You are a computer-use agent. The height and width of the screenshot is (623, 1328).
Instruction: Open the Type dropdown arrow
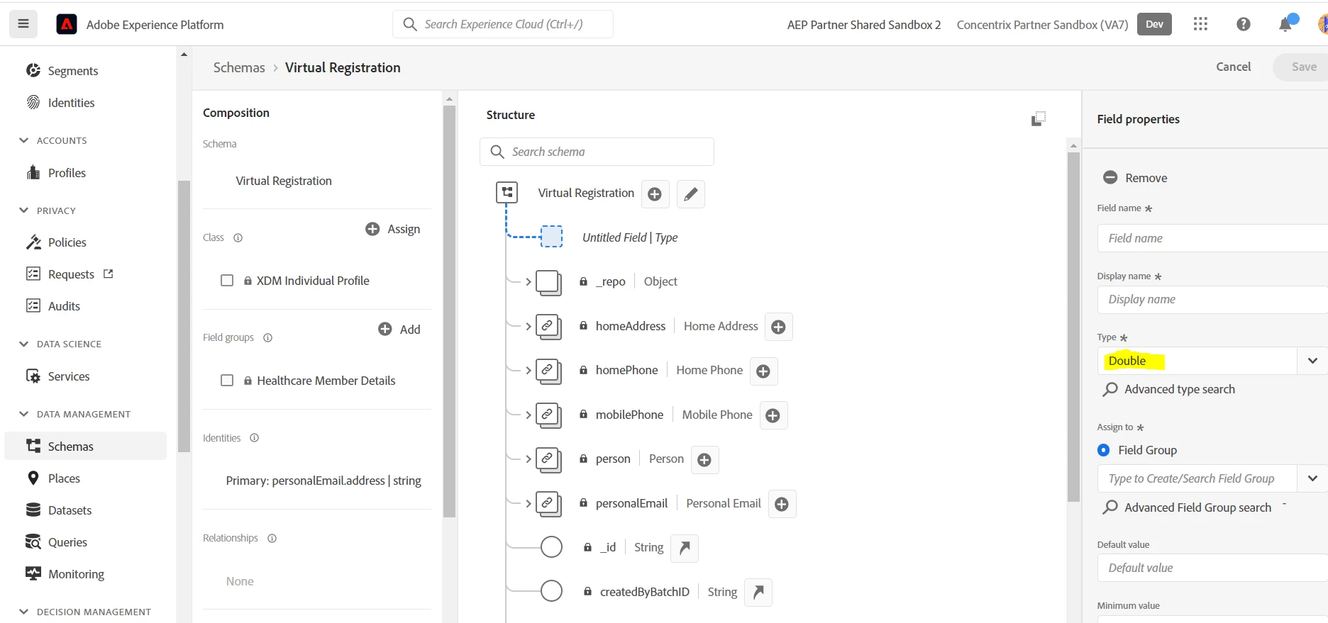coord(1312,361)
